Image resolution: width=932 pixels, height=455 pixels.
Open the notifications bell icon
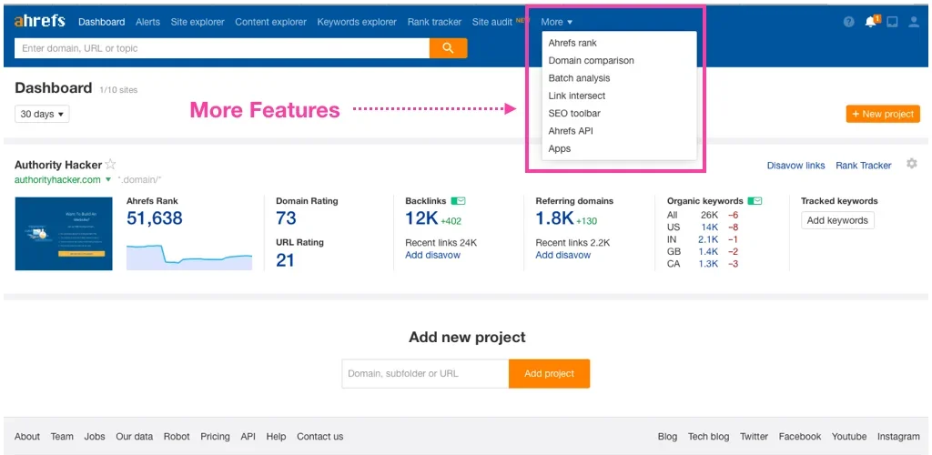[871, 22]
